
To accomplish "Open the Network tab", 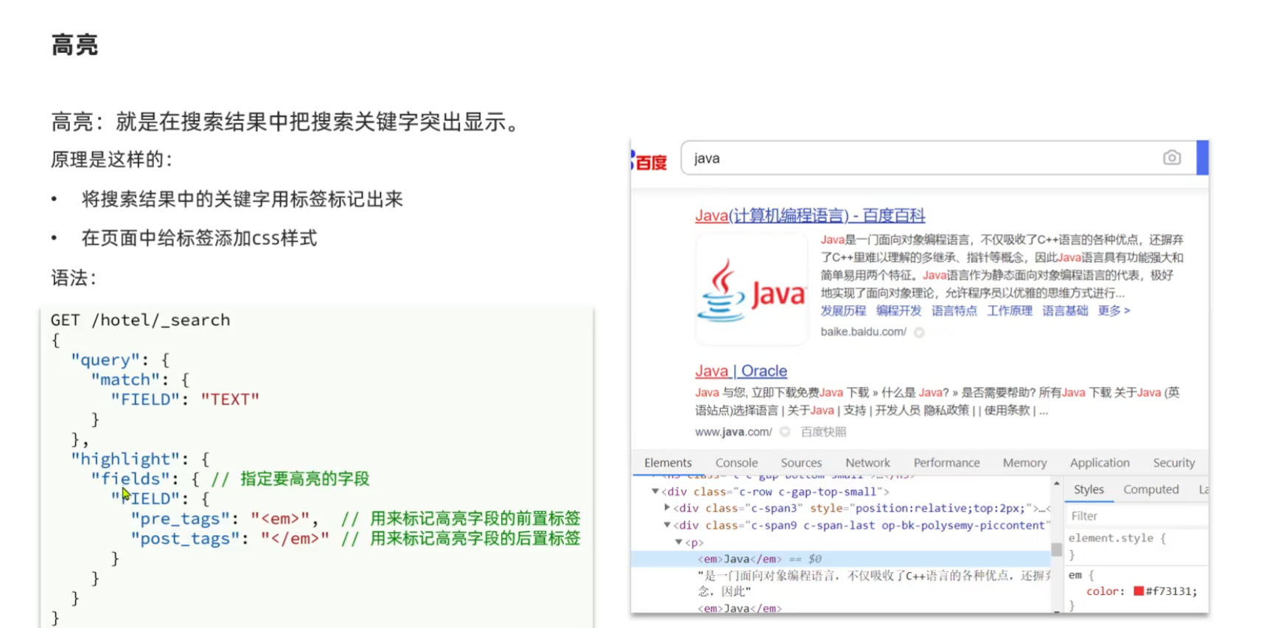I will tap(868, 463).
